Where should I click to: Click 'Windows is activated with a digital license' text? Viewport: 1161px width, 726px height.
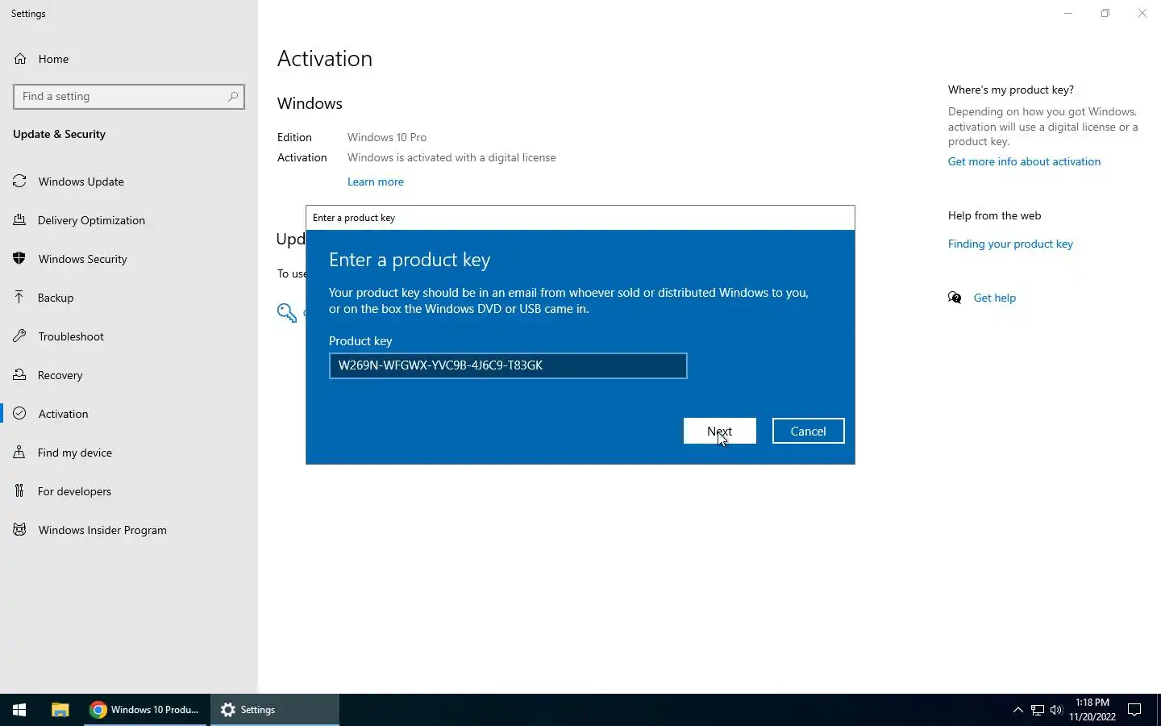[451, 157]
